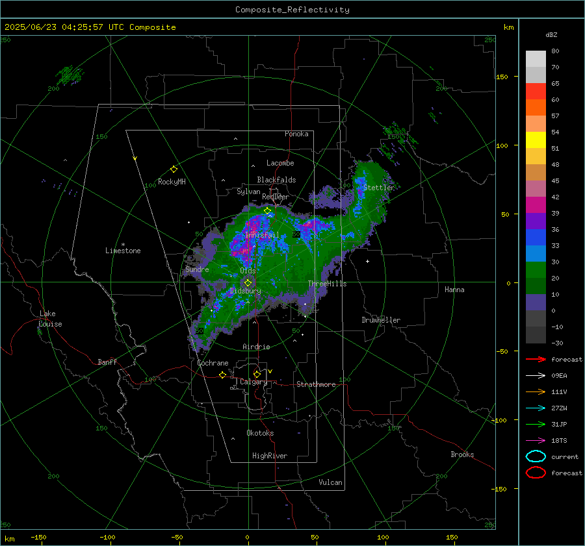Select the ThreeHills map label
Image resolution: width=585 pixels, height=546 pixels.
[x=327, y=284]
